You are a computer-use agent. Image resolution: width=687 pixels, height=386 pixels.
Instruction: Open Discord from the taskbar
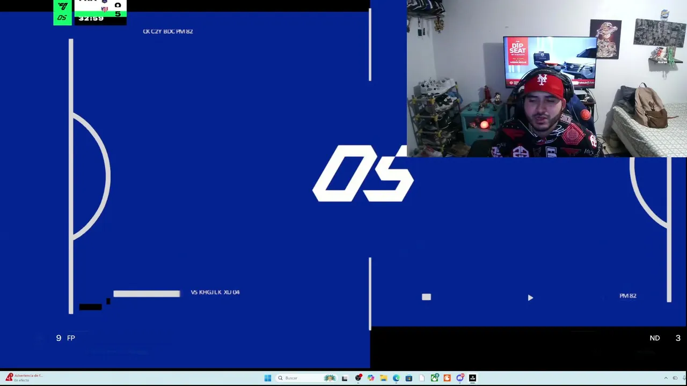click(460, 378)
